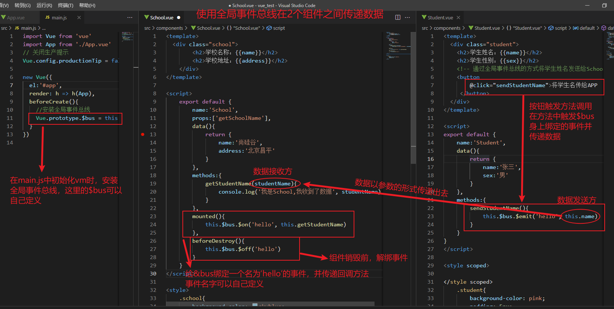
Task: Click the split editor icon beside School.vue tab
Action: click(x=398, y=17)
